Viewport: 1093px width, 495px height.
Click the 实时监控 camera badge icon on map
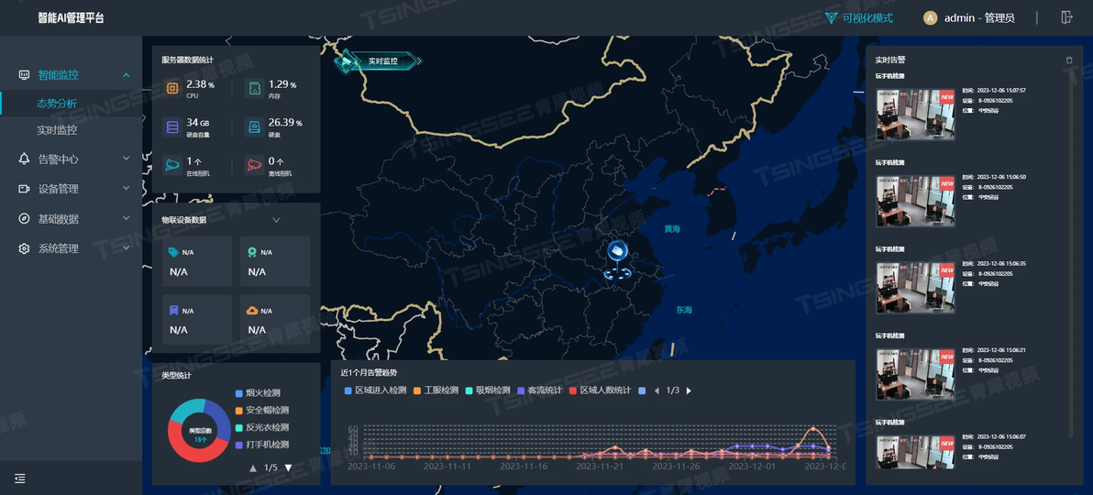coord(346,60)
